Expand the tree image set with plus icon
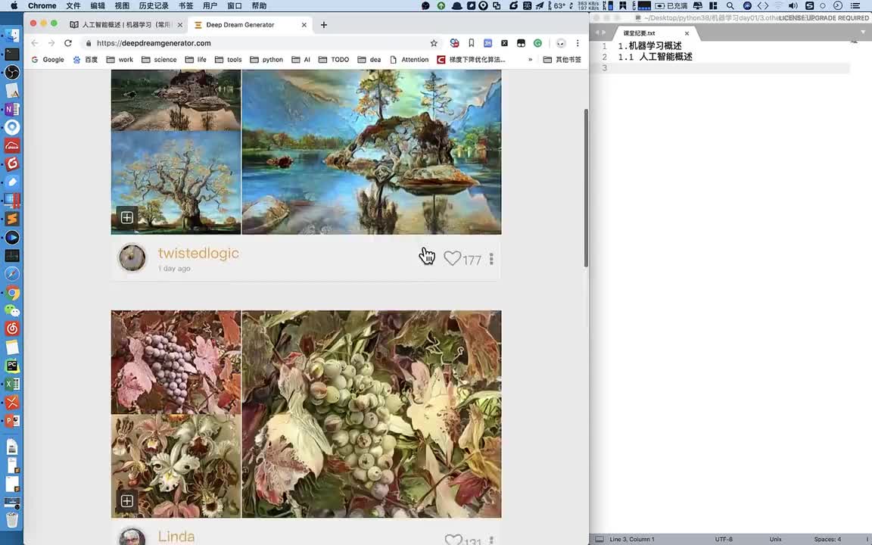 [127, 218]
